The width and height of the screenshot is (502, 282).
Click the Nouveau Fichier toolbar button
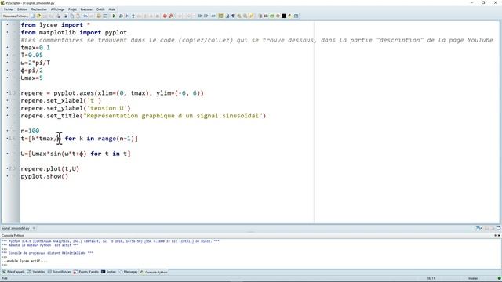pos(16,16)
